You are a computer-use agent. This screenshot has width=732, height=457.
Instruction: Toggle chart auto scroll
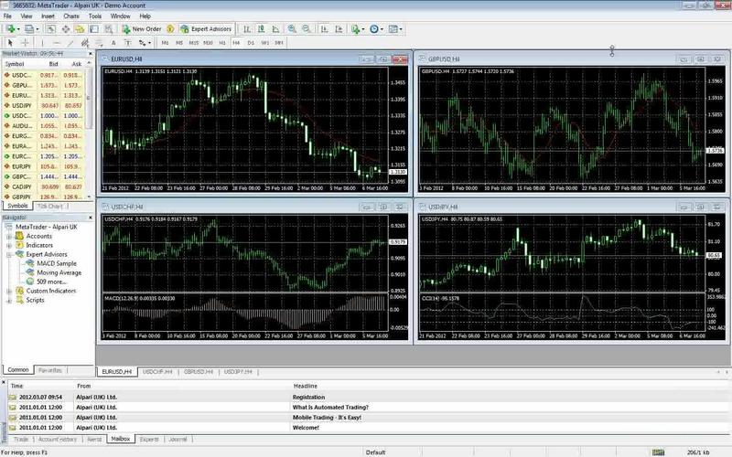pos(325,29)
